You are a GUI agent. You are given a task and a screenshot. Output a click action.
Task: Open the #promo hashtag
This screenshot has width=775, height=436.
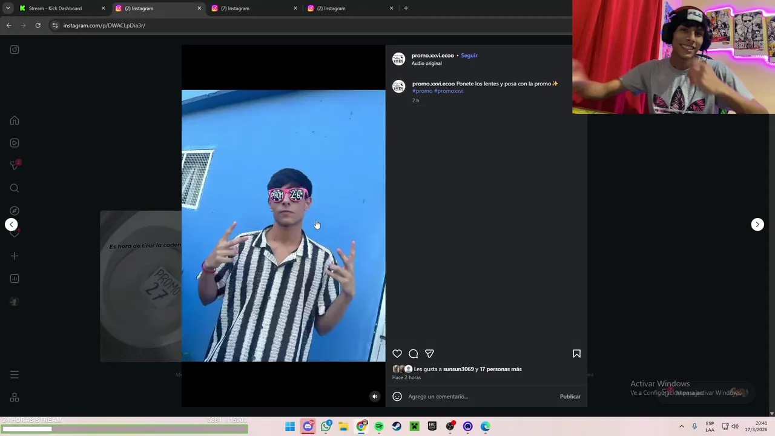pyautogui.click(x=423, y=91)
